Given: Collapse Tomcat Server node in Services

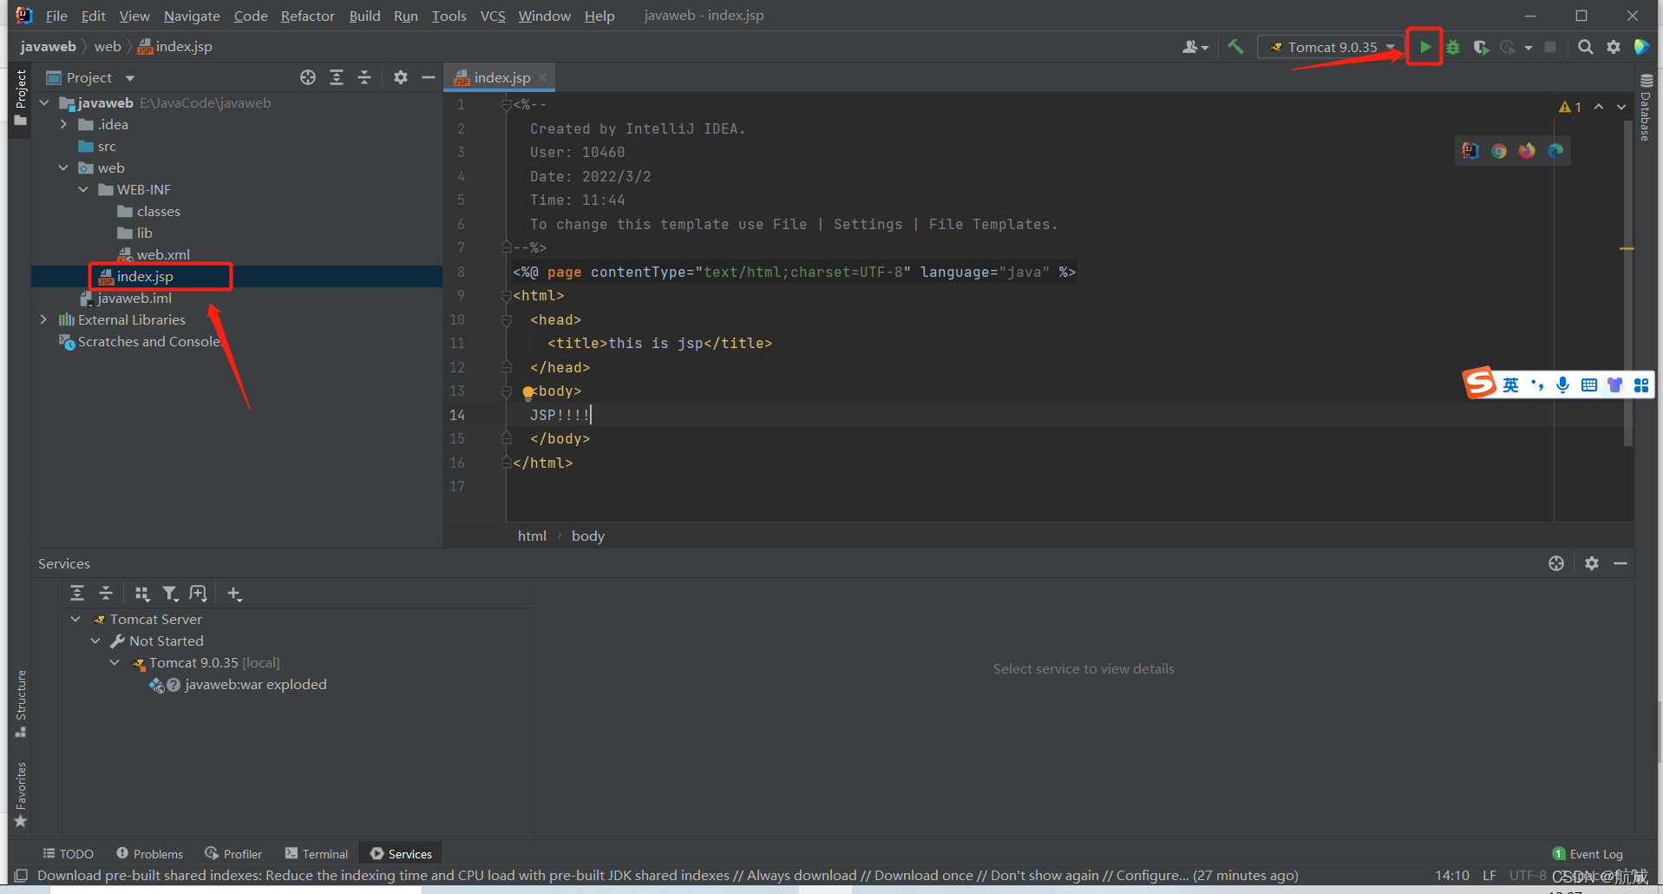Looking at the screenshot, I should (75, 619).
